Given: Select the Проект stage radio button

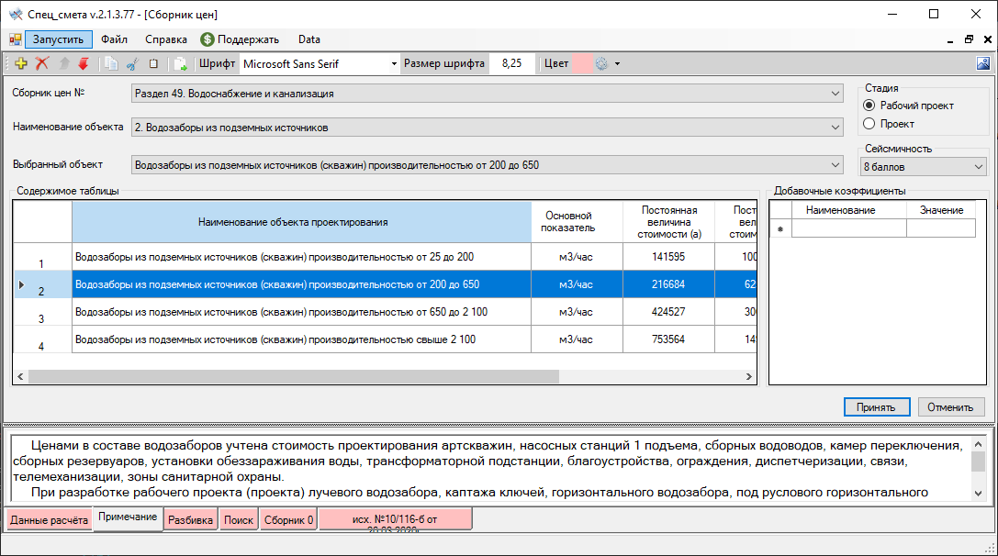Looking at the screenshot, I should pos(869,124).
